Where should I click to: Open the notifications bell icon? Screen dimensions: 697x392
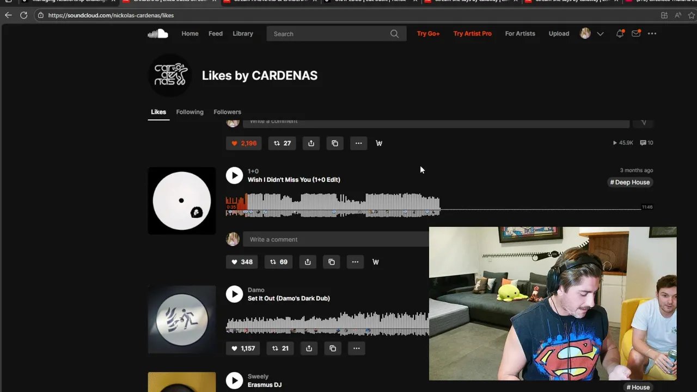coord(620,34)
